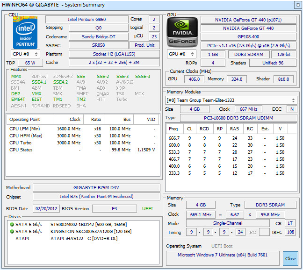
Task: Select the 333.3 frequency timing row
Action: point(231,173)
